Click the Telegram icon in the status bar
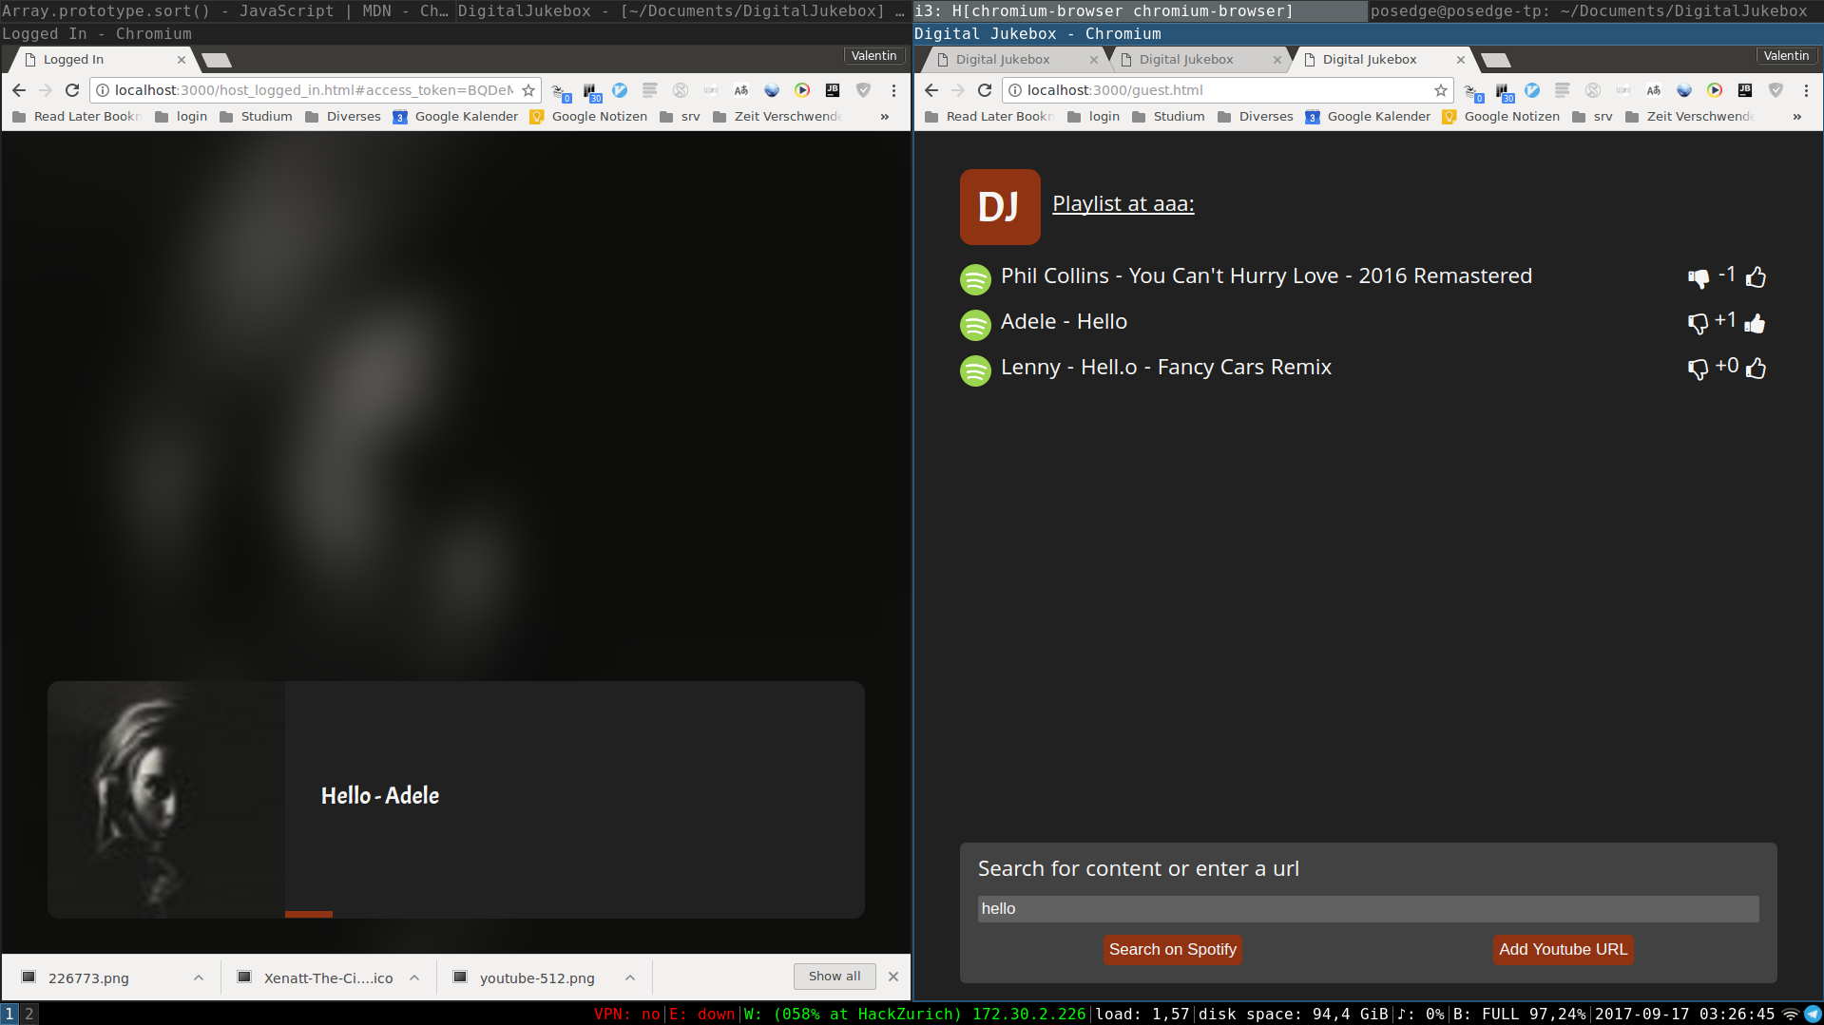1824x1025 pixels. coord(1814,1014)
